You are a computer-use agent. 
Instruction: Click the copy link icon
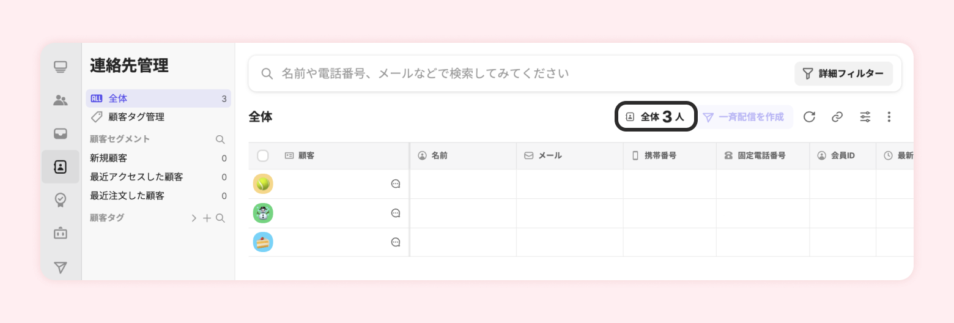[x=837, y=117]
